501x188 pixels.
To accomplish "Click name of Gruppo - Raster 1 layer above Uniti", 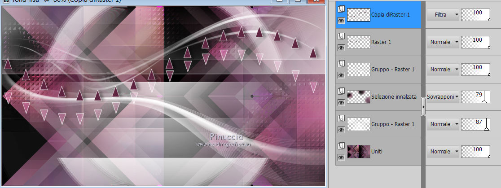I will click(x=393, y=124).
